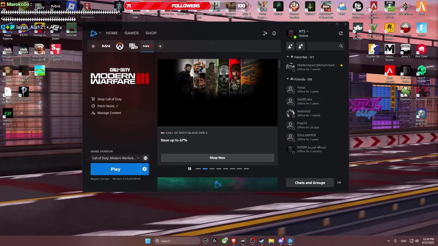Open the Windows Start menu
Screen dimensions: 438x246
point(148,241)
